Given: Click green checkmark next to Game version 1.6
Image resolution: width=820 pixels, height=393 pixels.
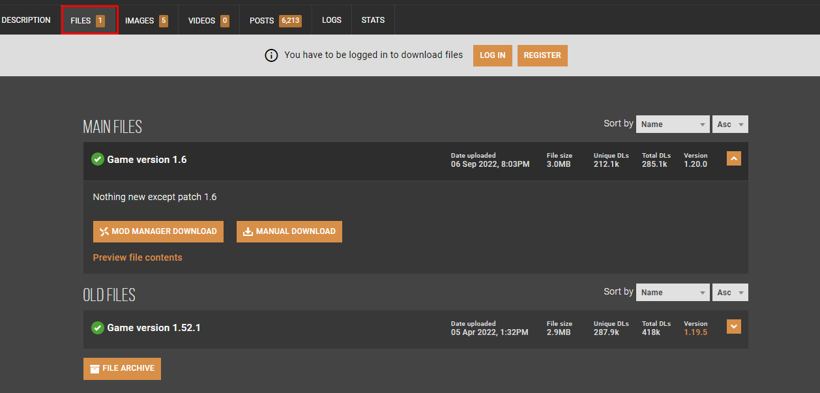Looking at the screenshot, I should 98,160.
